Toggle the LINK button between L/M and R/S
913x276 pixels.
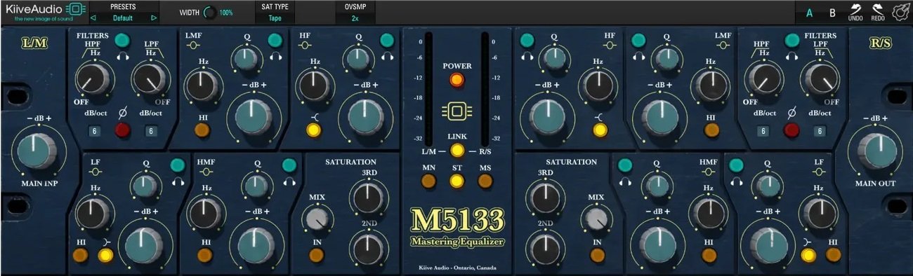tap(456, 150)
